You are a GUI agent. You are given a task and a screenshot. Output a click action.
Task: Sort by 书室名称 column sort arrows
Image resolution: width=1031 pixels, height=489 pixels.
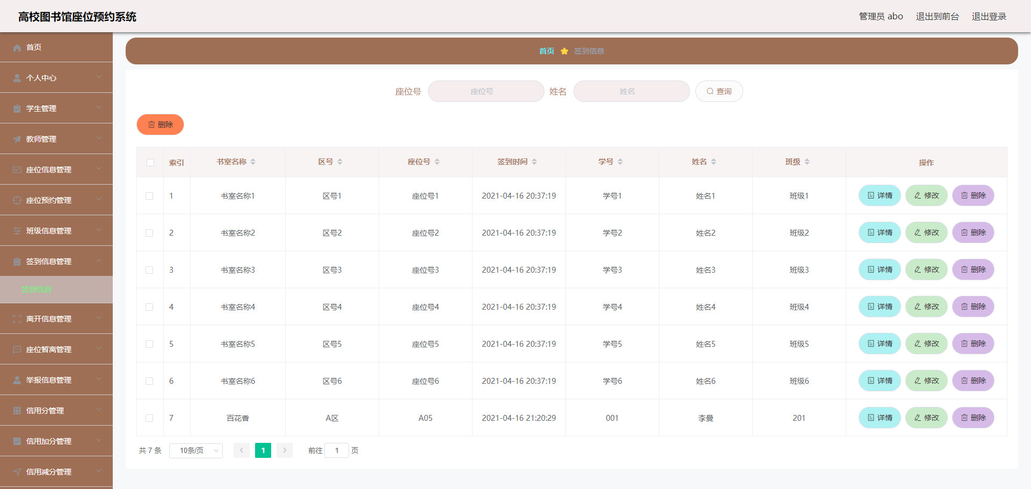(253, 162)
